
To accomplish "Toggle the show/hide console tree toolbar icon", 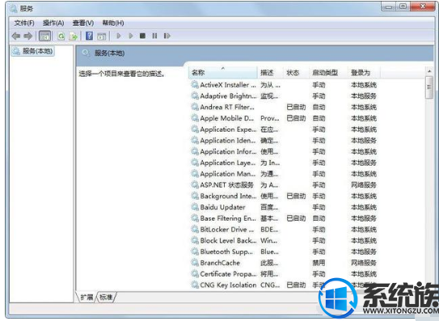I will tap(44, 36).
